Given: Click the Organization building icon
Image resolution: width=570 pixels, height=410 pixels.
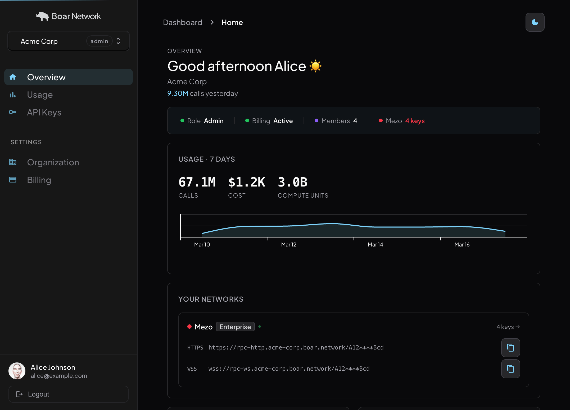Looking at the screenshot, I should [13, 162].
